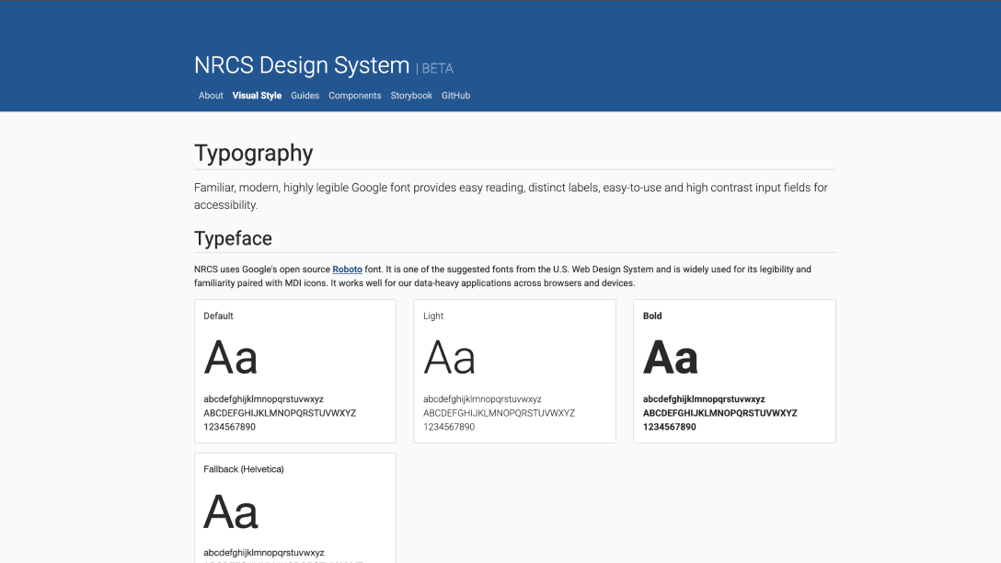Select the Components navigation item
The image size is (1001, 563).
coord(355,95)
